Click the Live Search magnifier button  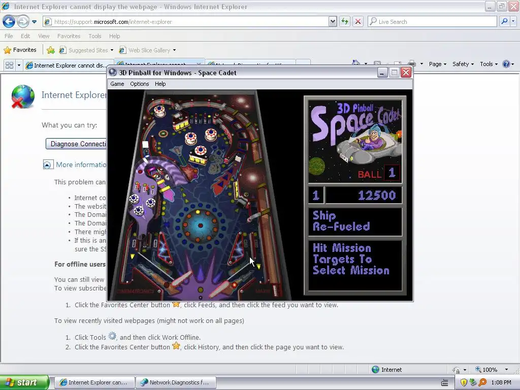pos(504,22)
